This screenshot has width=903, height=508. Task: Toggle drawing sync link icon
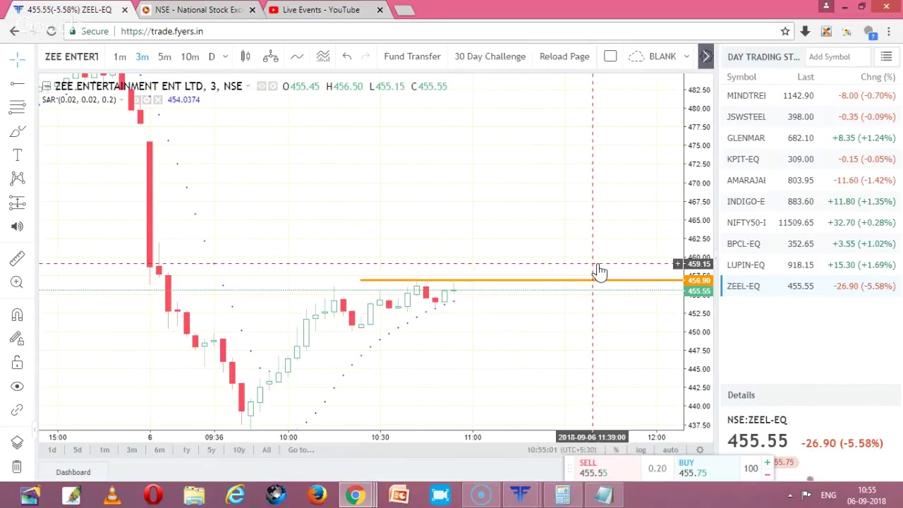pyautogui.click(x=18, y=410)
